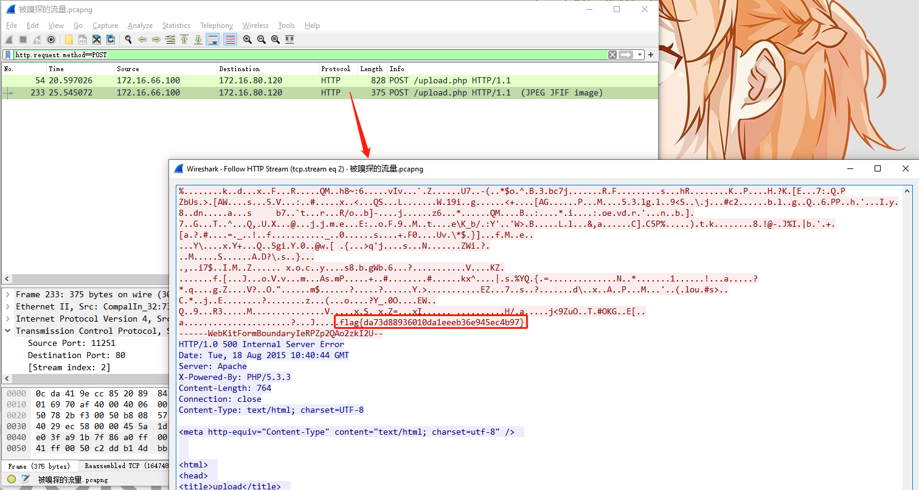Screen dimensions: 919x490
Task: Zoom in on the packet list text
Action: click(x=248, y=40)
